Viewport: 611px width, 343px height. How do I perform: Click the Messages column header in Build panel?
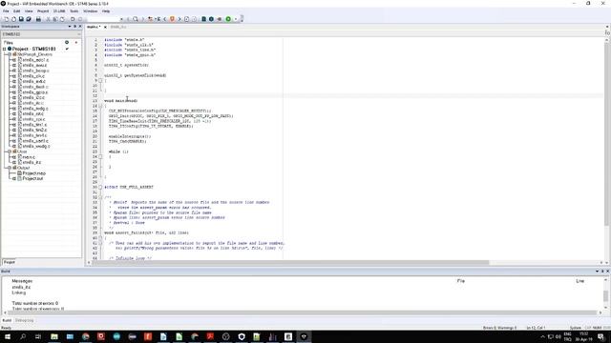click(x=22, y=281)
